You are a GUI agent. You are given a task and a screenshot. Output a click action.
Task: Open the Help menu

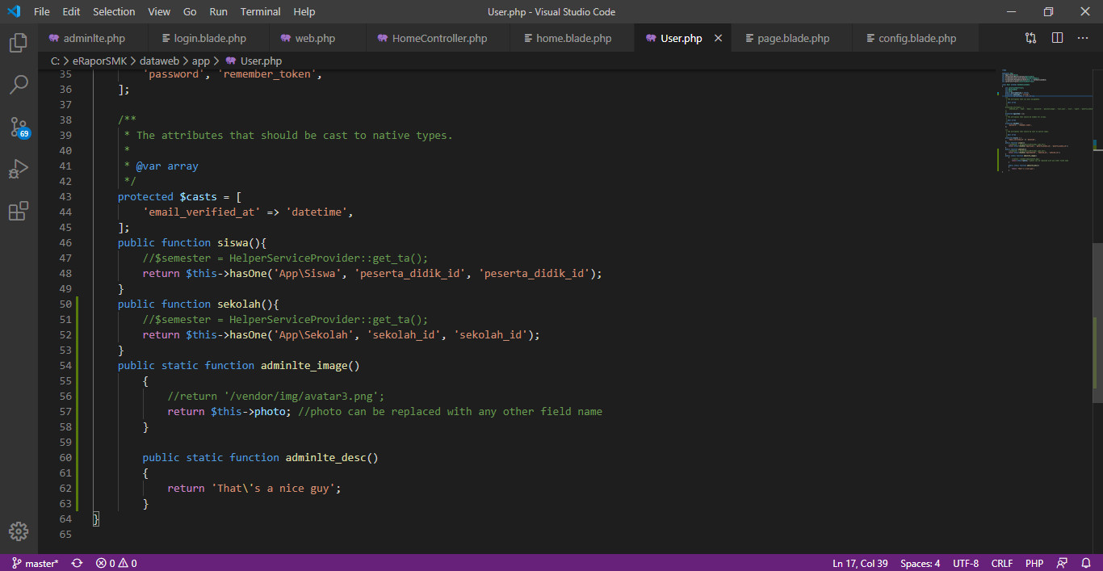click(304, 12)
